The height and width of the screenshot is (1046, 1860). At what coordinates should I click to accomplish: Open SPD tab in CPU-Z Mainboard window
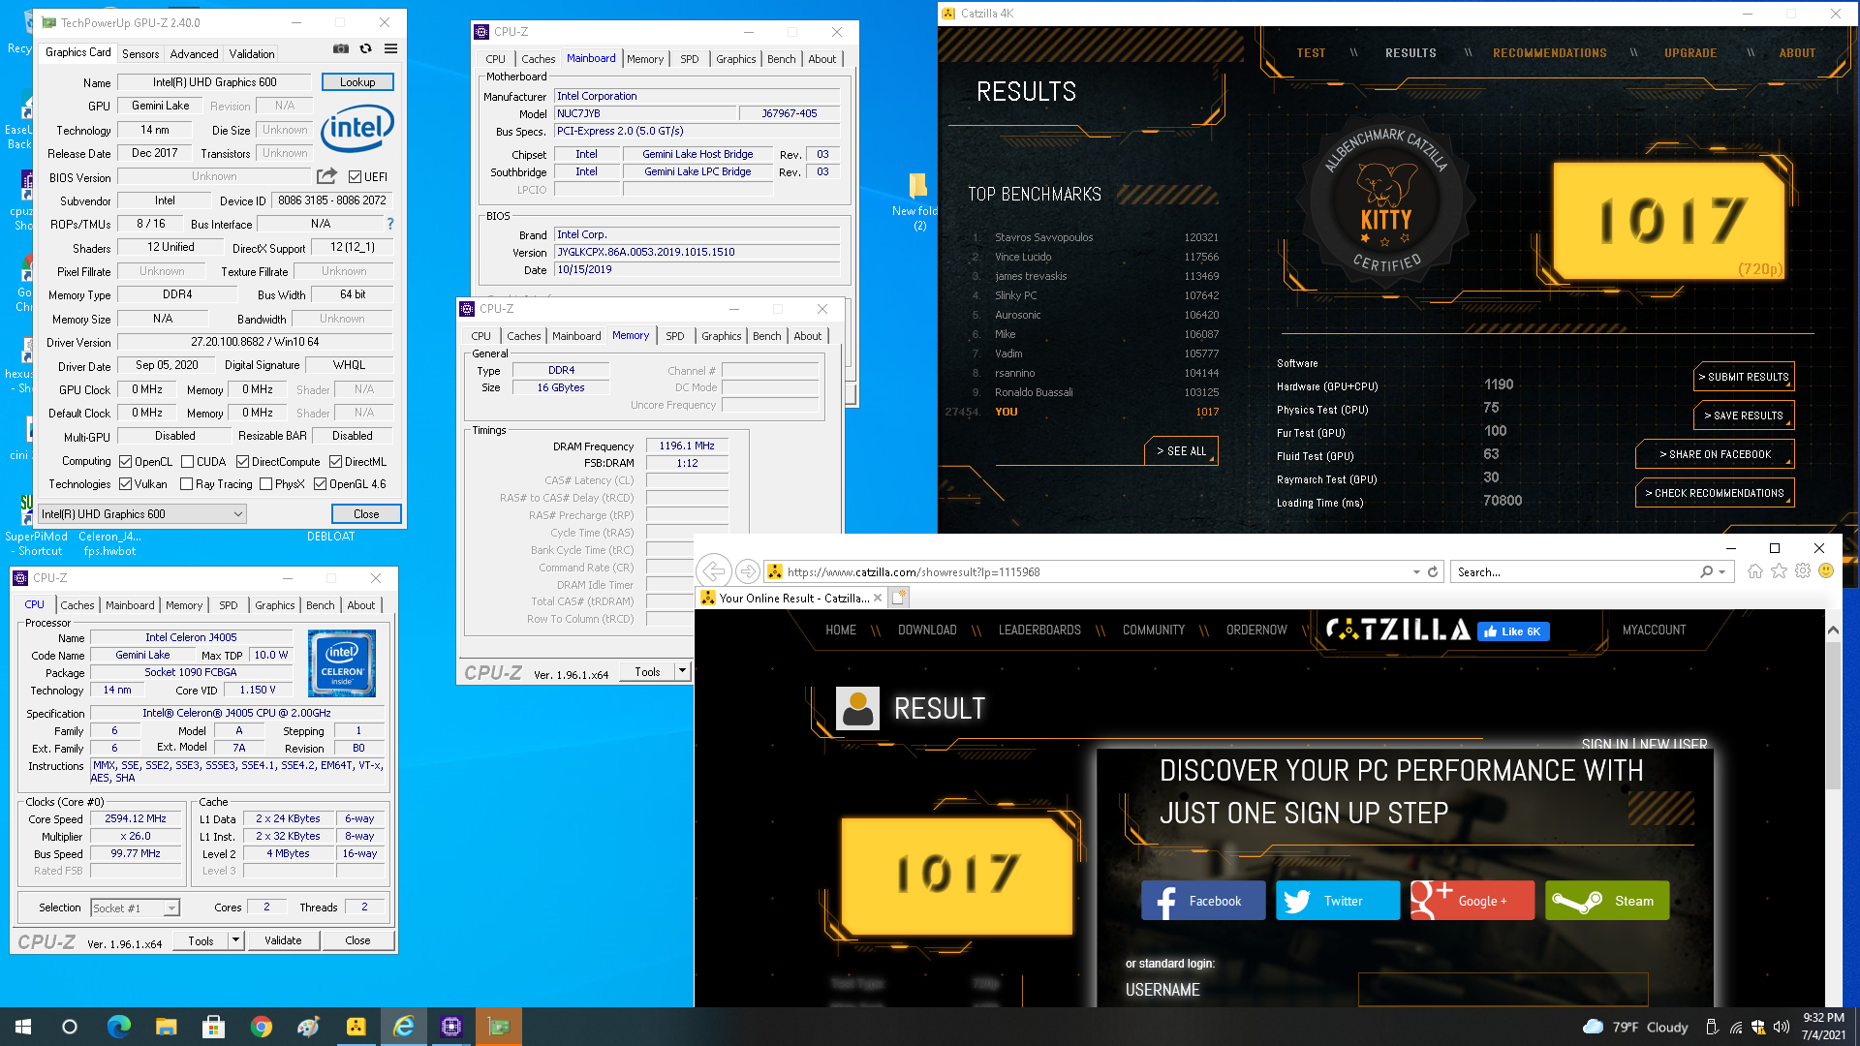(x=689, y=59)
